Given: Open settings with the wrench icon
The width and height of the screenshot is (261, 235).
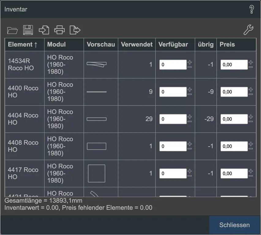Looking at the screenshot, I should tap(248, 30).
